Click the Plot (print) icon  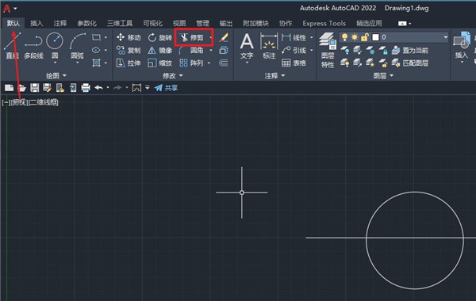tap(86, 88)
